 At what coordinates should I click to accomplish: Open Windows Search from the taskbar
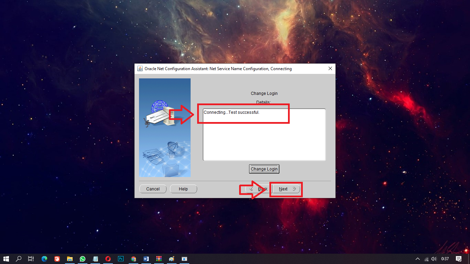click(x=19, y=259)
